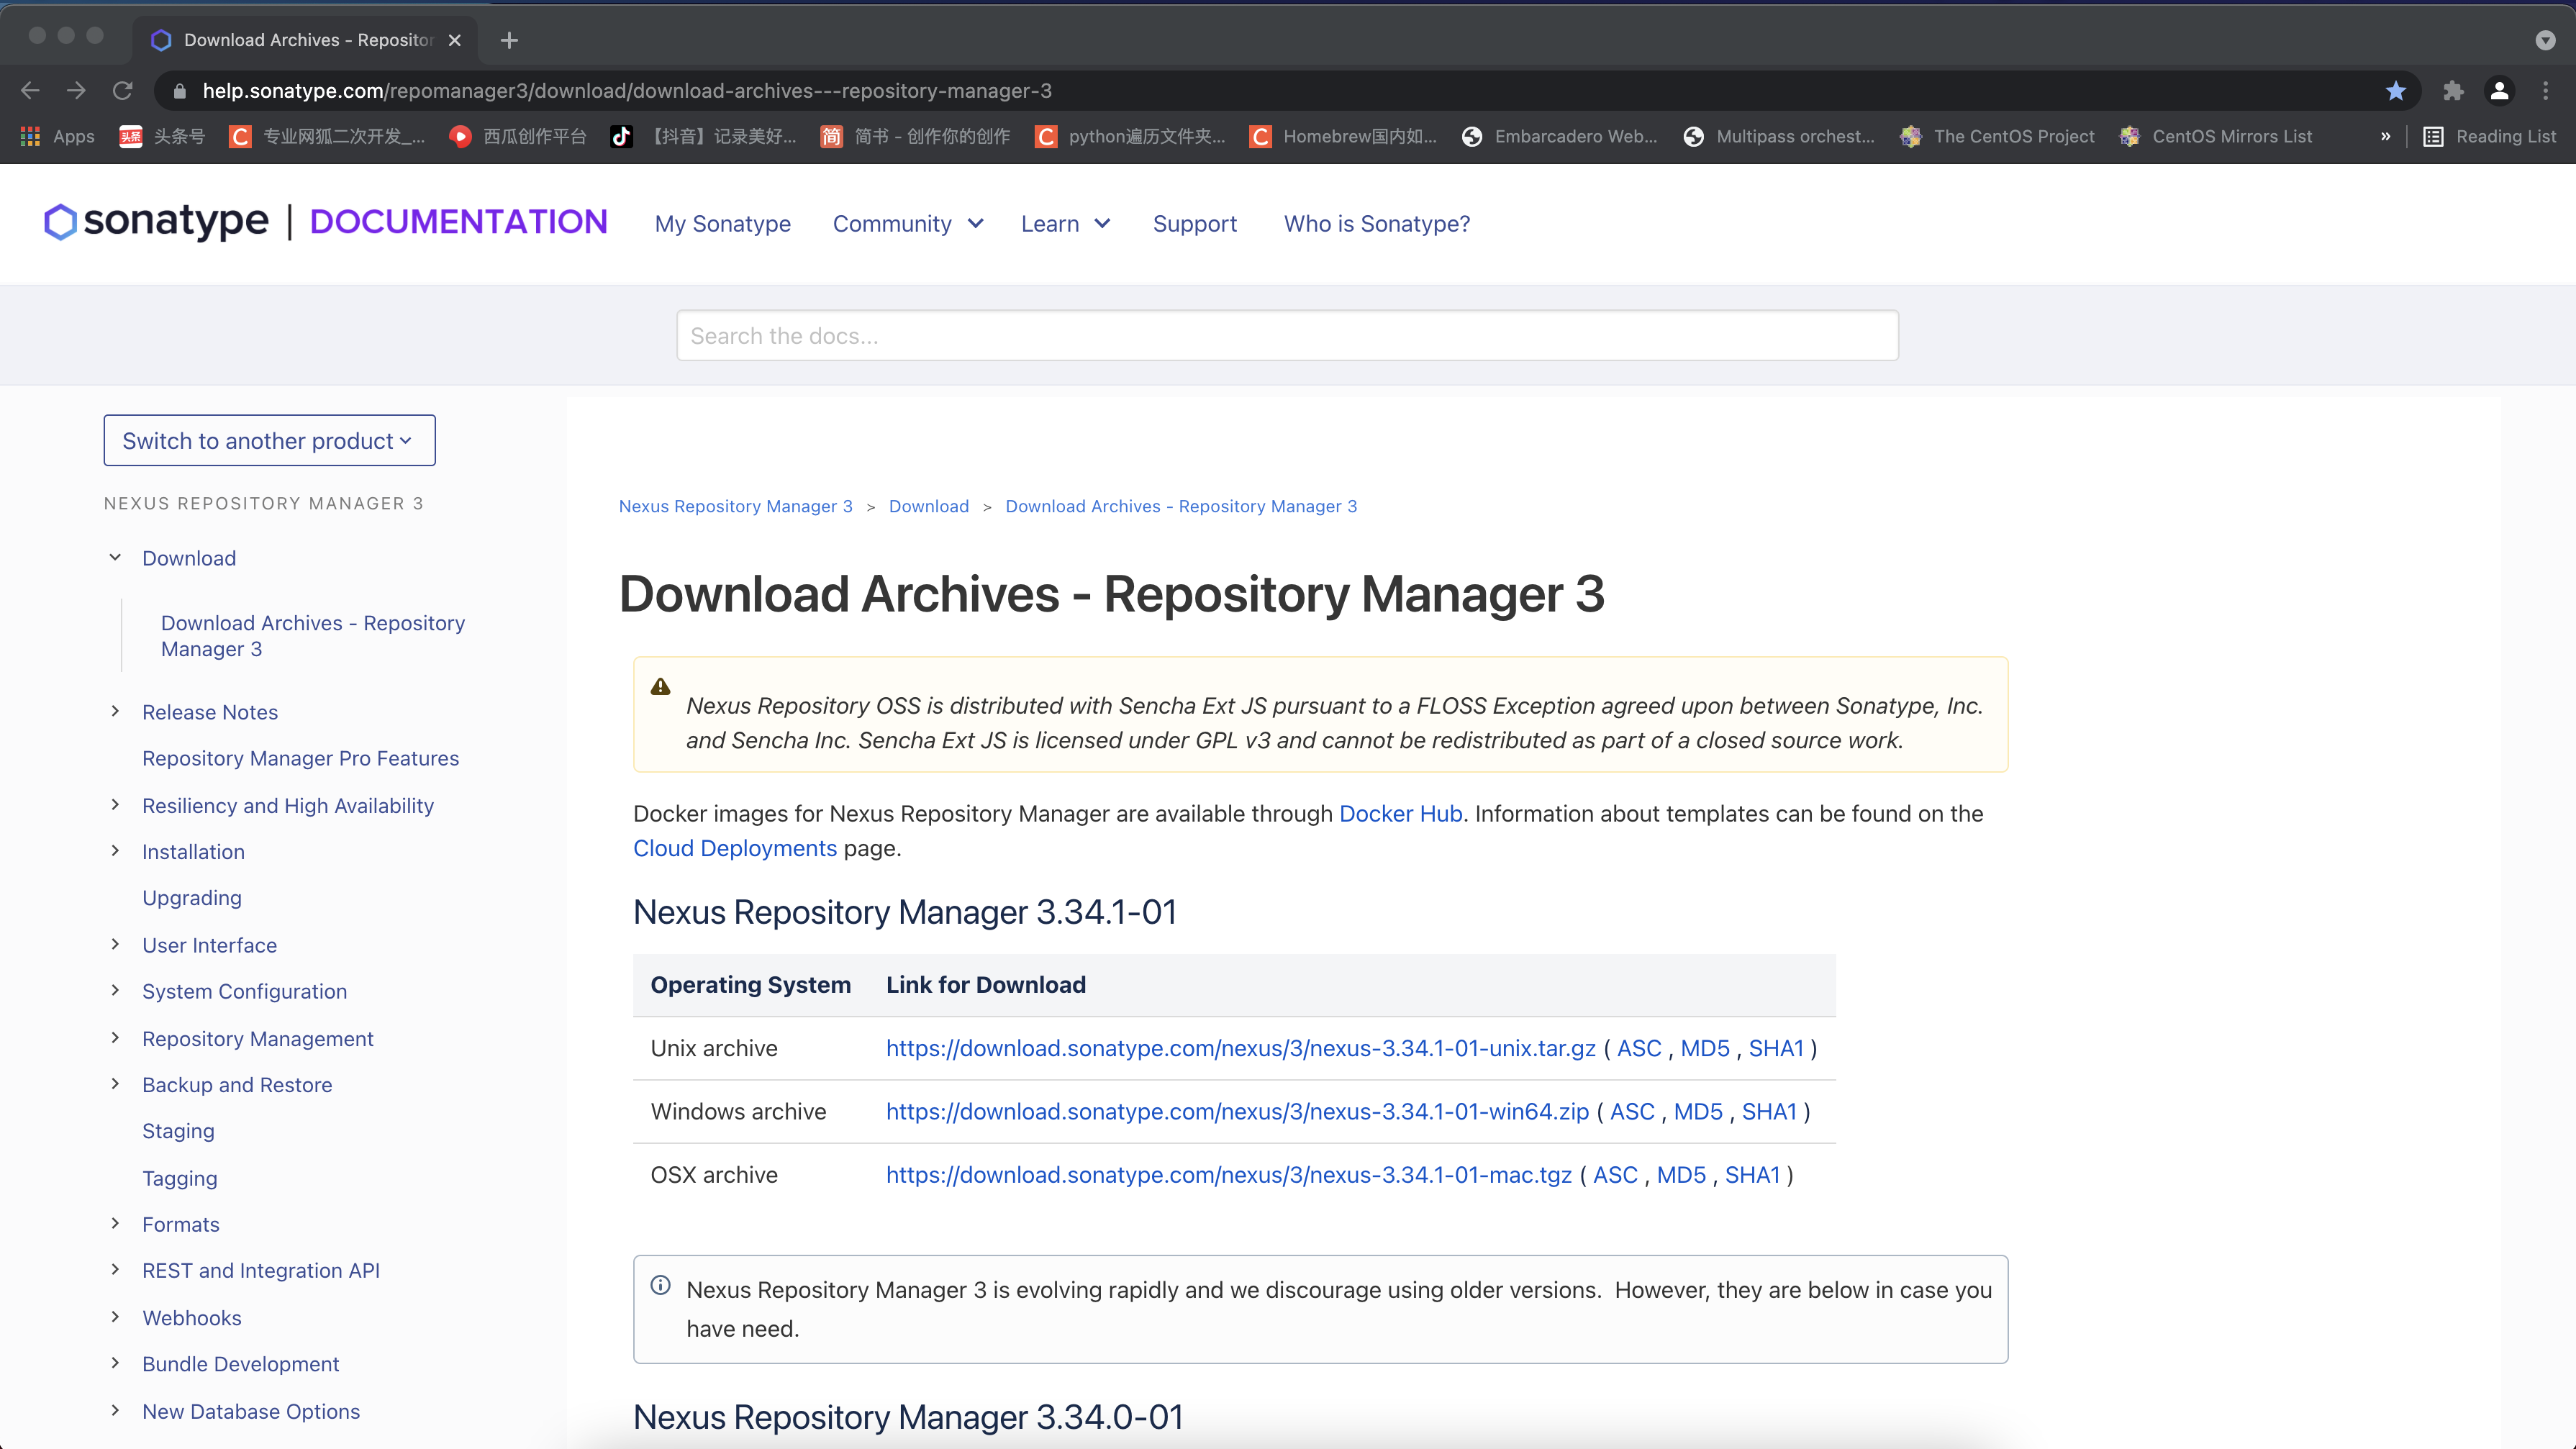Viewport: 2576px width, 1449px height.
Task: Click the lock icon in the address bar
Action: click(179, 91)
